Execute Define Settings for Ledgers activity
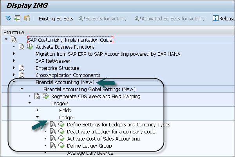 coord(61,125)
